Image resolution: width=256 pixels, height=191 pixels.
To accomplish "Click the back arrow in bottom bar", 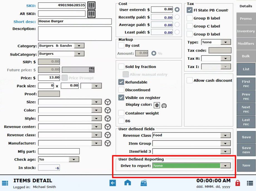I will [113, 183].
